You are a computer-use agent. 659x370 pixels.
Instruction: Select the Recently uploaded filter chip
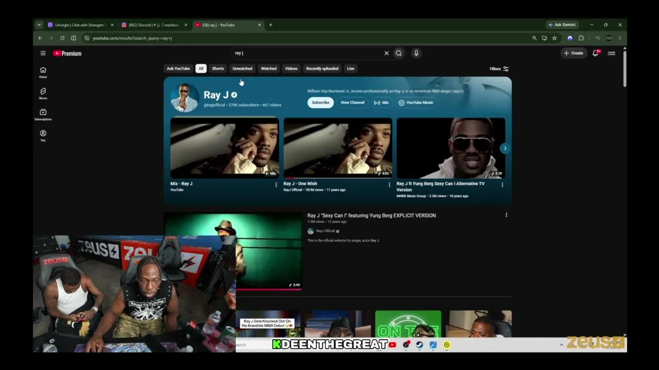pyautogui.click(x=322, y=68)
